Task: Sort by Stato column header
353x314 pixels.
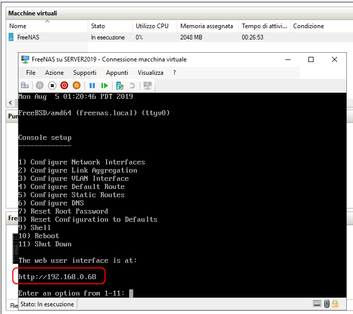Action: pyautogui.click(x=110, y=26)
